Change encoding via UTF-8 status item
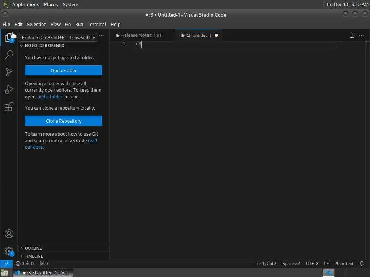The image size is (370, 277). (312, 264)
